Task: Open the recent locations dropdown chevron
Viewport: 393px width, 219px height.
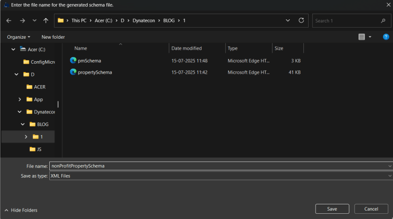Action: 34,20
